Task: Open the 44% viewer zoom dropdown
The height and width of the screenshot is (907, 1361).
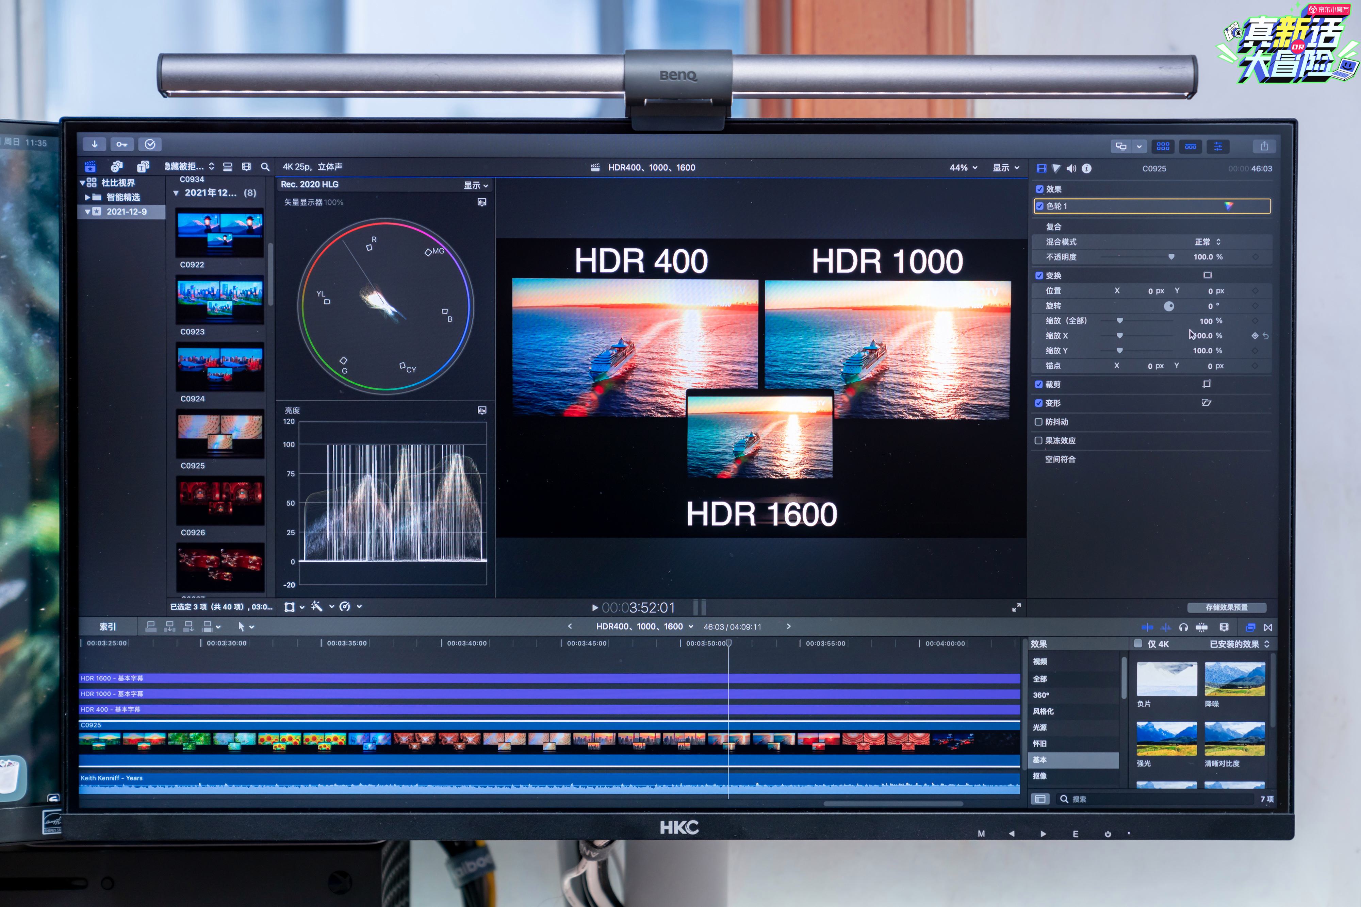Action: pyautogui.click(x=963, y=167)
